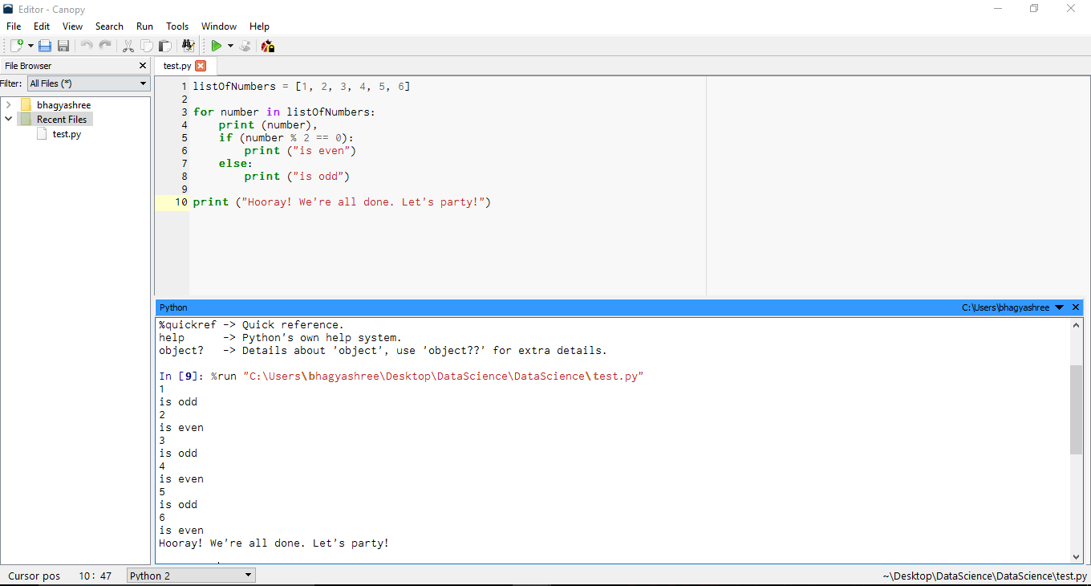Run the script with the green play button
This screenshot has width=1091, height=586.
click(x=216, y=47)
